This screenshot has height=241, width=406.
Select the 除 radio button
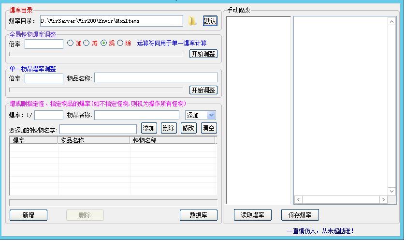[120, 43]
